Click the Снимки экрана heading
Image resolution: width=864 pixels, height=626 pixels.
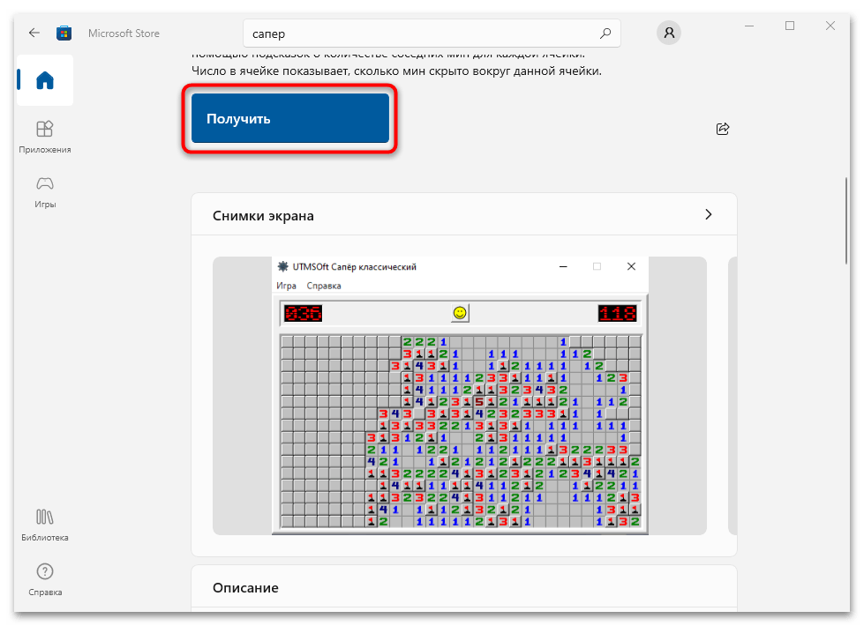(x=263, y=216)
